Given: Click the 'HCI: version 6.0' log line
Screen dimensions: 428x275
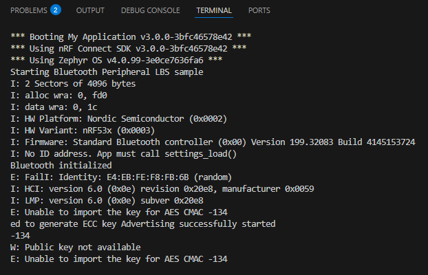Looking at the screenshot, I should [x=162, y=189].
